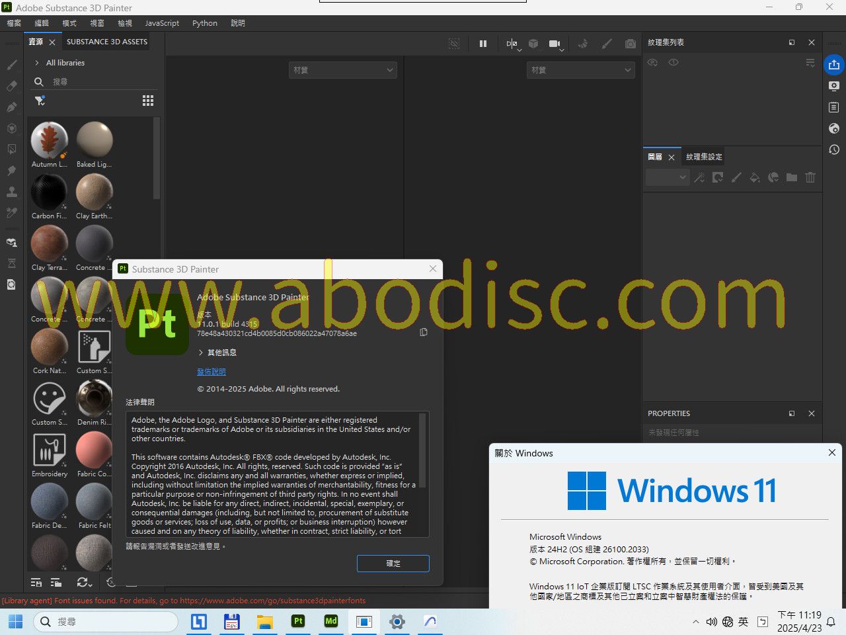Viewport: 846px width, 635px height.
Task: Toggle hide-selection dashed eye icon in viewport toolbar
Action: [x=454, y=44]
